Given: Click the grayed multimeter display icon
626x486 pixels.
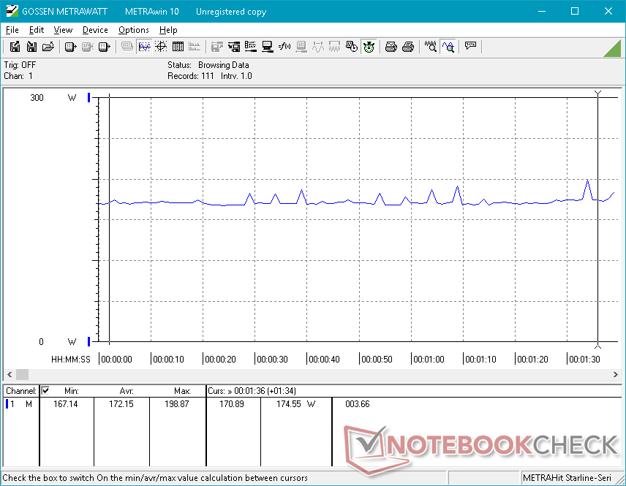Looking at the screenshot, I should [x=127, y=47].
